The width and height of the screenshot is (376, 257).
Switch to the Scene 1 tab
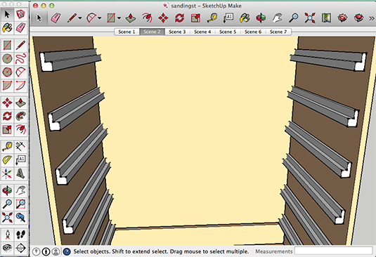pyautogui.click(x=127, y=32)
